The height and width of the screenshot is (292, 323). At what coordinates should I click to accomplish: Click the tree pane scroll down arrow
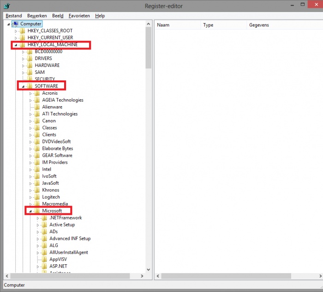(x=148, y=269)
